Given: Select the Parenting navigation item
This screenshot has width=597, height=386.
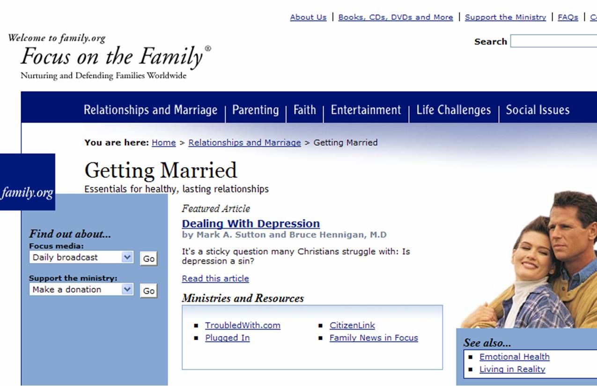Looking at the screenshot, I should pos(255,110).
